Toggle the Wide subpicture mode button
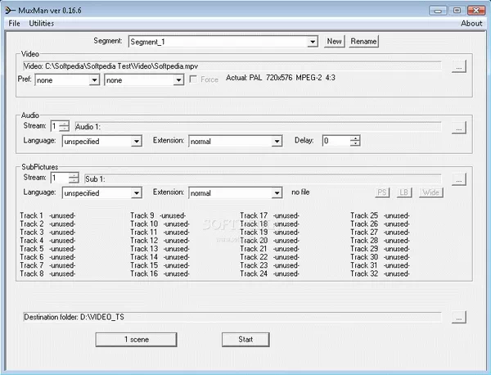Image resolution: width=491 pixels, height=375 pixels. [430, 193]
